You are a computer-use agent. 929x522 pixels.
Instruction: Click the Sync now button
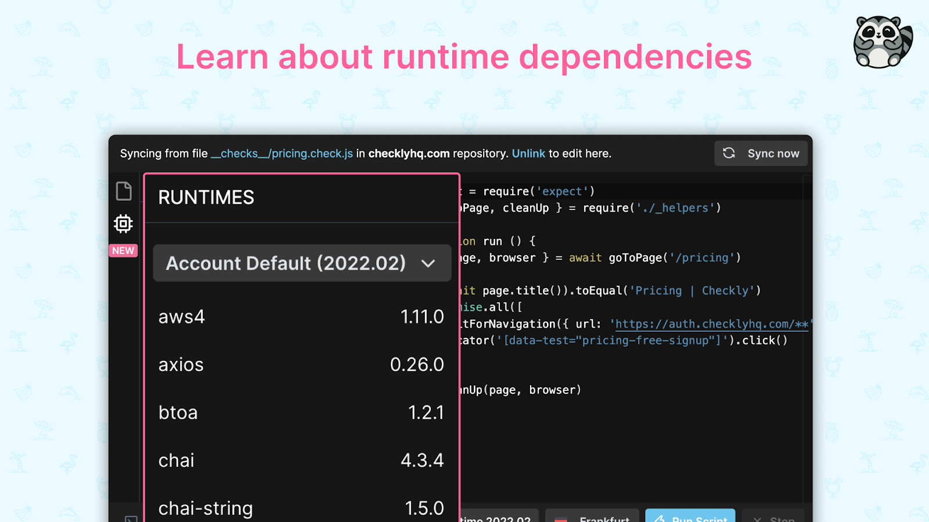761,153
